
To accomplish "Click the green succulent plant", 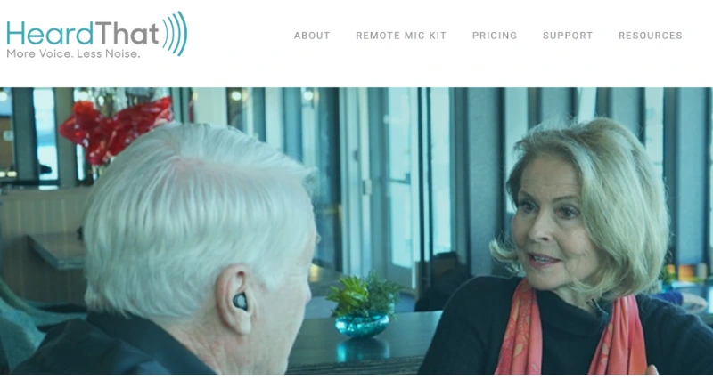I will [x=364, y=295].
